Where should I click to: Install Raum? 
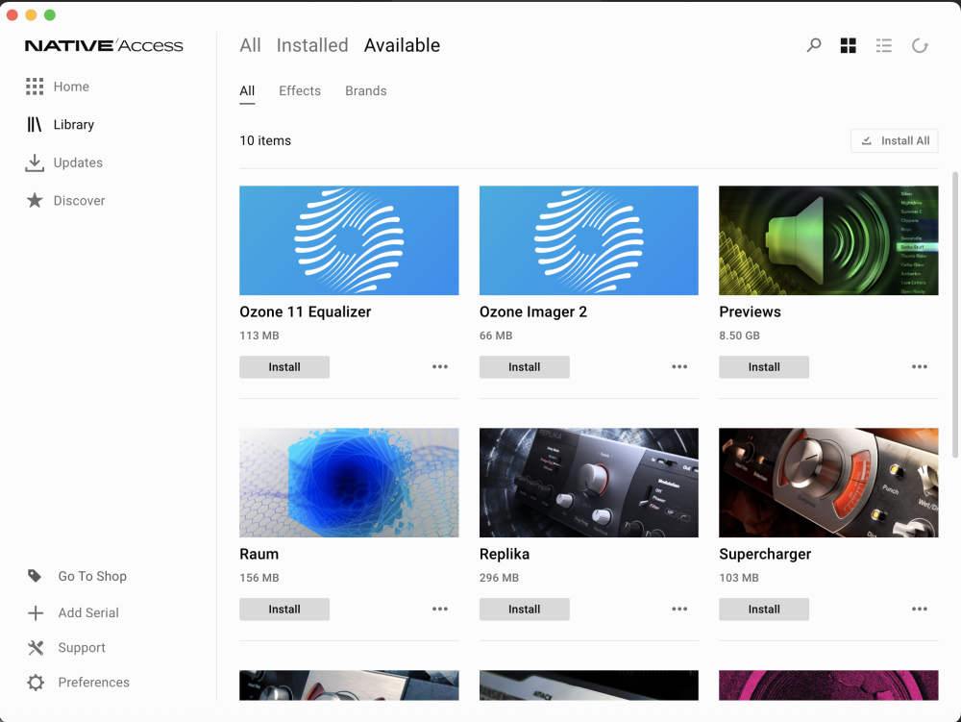click(x=284, y=610)
